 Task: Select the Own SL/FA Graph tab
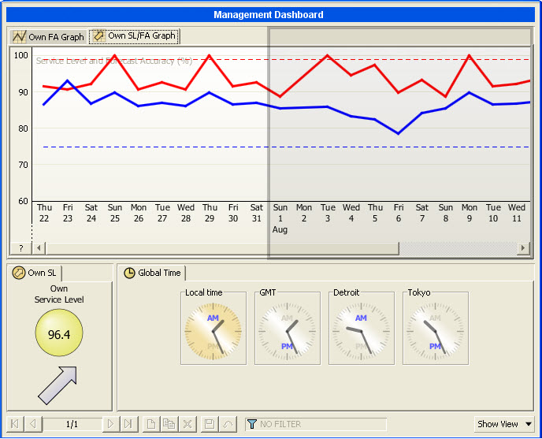[x=134, y=36]
